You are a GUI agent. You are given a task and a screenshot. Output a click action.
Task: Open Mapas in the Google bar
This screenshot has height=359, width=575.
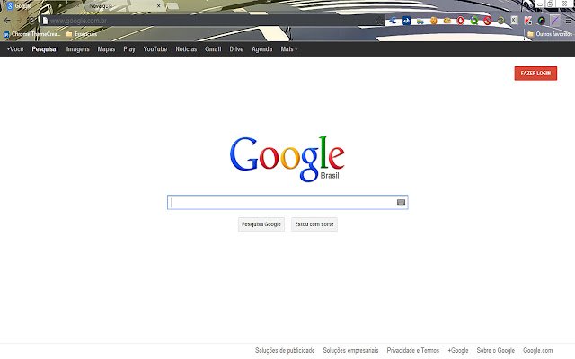tap(106, 48)
